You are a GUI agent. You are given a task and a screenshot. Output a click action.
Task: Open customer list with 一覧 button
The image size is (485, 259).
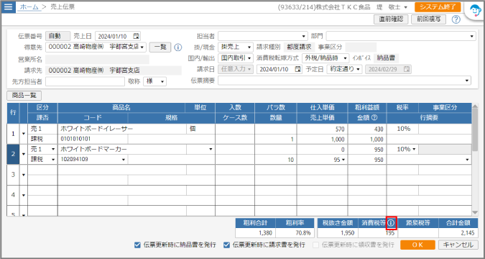coord(160,47)
